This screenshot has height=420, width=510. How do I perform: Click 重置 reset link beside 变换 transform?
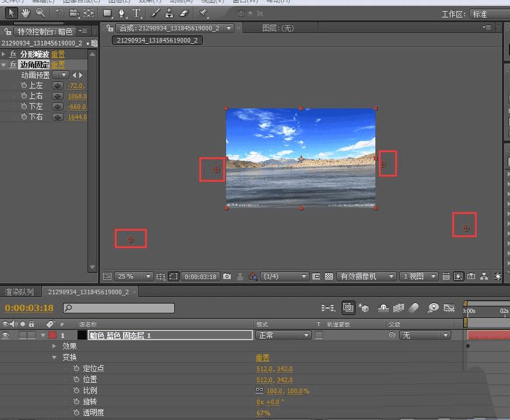262,358
